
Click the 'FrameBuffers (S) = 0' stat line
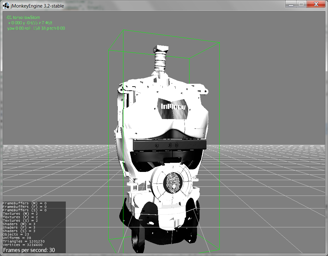25,210
